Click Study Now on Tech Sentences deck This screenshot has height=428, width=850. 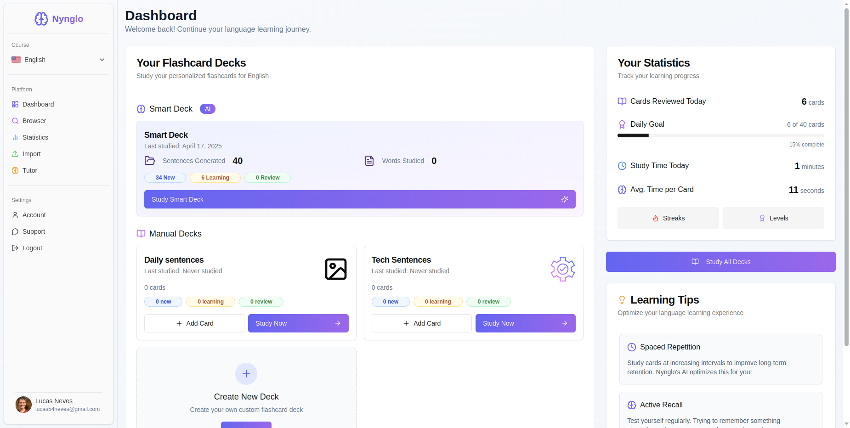point(526,323)
